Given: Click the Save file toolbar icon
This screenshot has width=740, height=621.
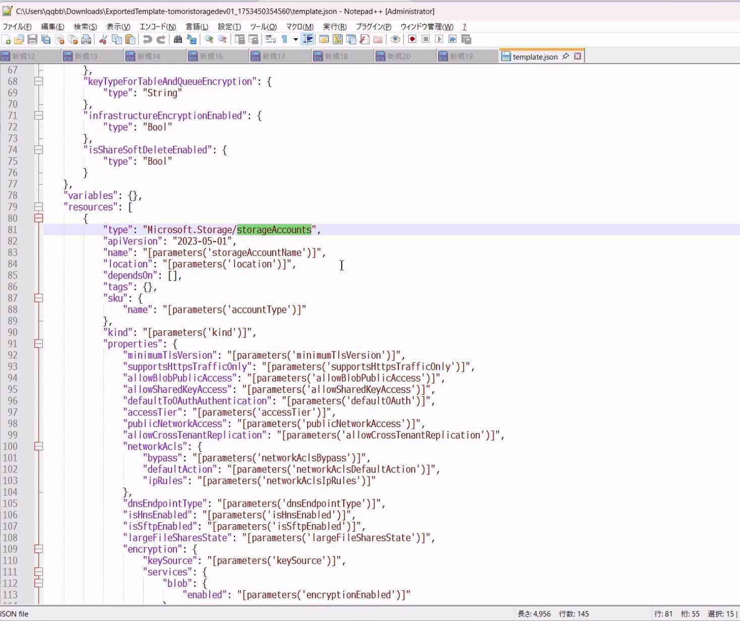Looking at the screenshot, I should coord(32,39).
